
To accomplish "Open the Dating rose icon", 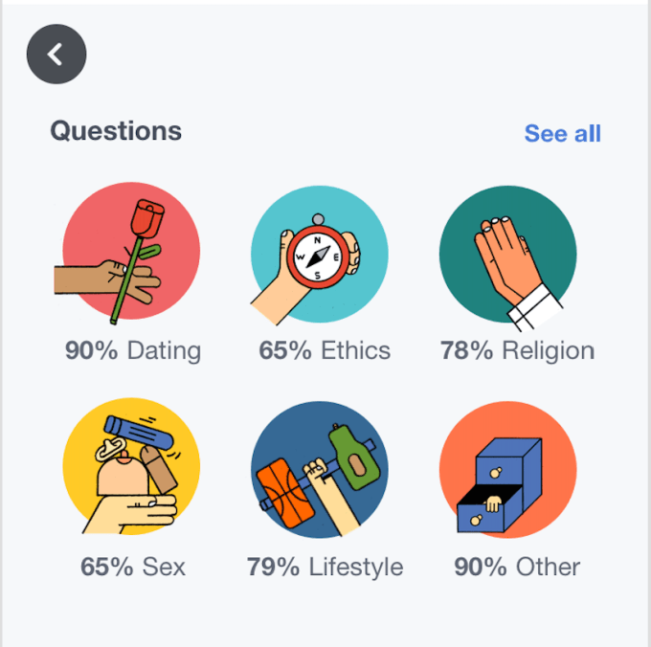I will [131, 252].
